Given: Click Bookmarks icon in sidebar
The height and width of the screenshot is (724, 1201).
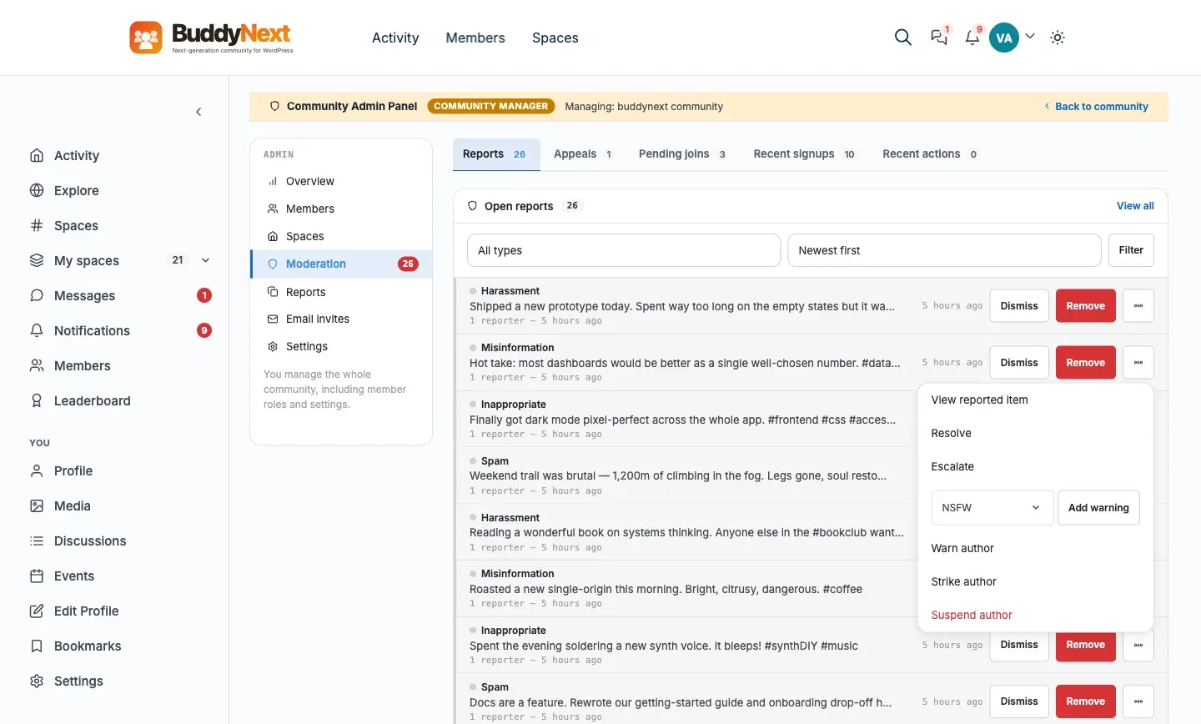Looking at the screenshot, I should [x=37, y=646].
